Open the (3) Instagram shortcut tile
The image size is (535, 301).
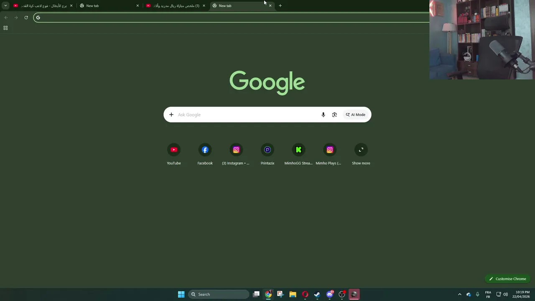[236, 155]
